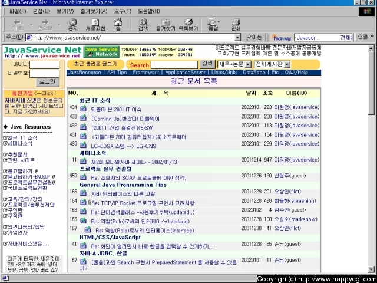Click the Java Service Network green logo
Screen dimensions: 377x283
point(101,52)
